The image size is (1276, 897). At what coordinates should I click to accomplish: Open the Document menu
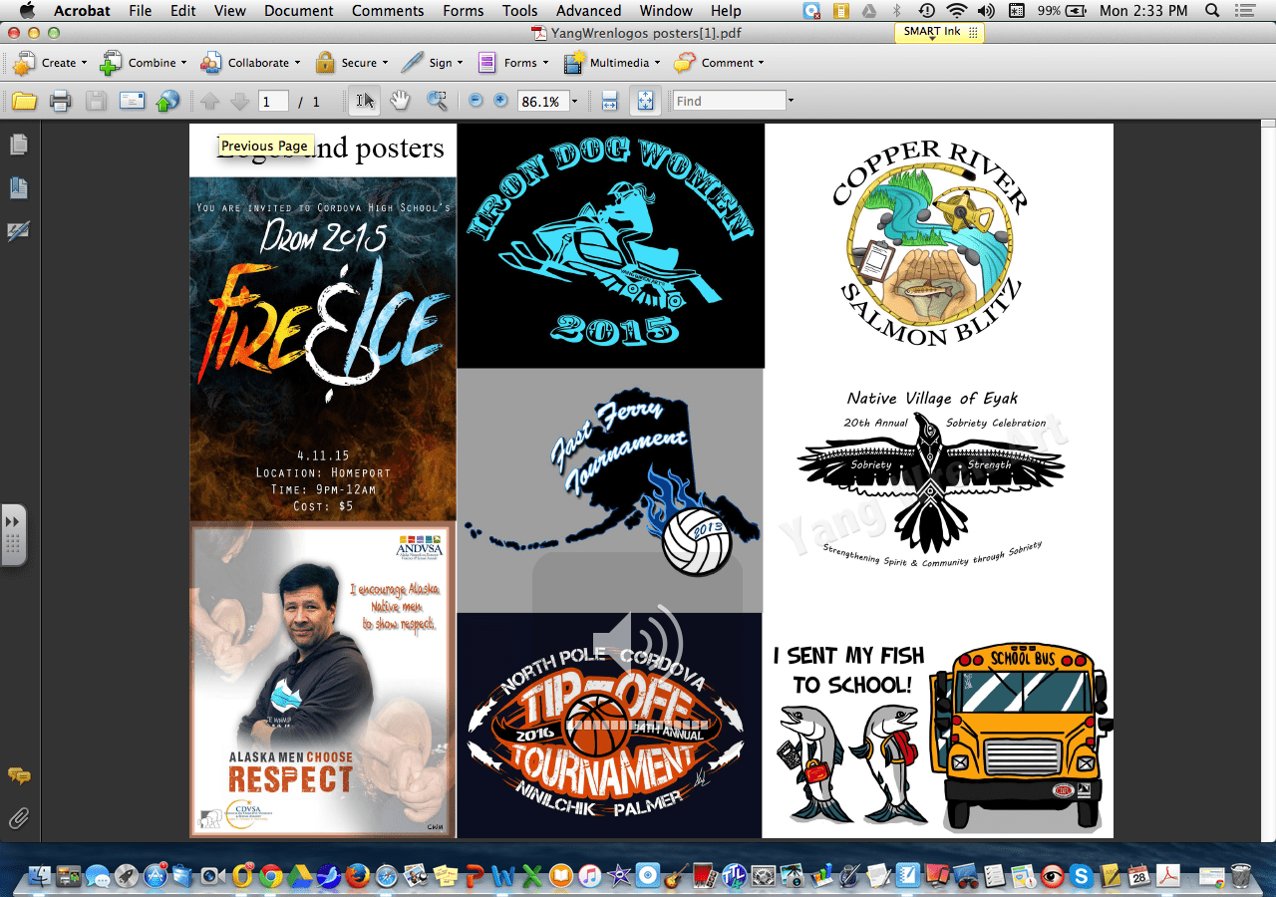298,11
